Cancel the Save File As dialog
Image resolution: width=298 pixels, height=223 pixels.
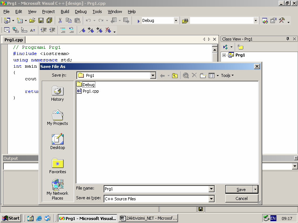(x=241, y=198)
